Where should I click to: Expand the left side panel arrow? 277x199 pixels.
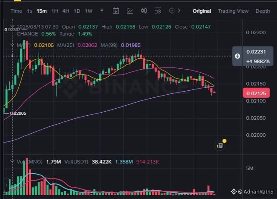pyautogui.click(x=6, y=185)
